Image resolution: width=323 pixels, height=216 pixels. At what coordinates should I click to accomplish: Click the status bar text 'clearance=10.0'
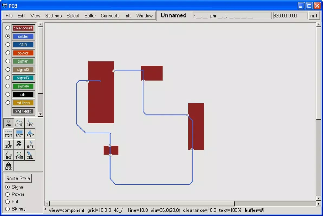coord(200,210)
